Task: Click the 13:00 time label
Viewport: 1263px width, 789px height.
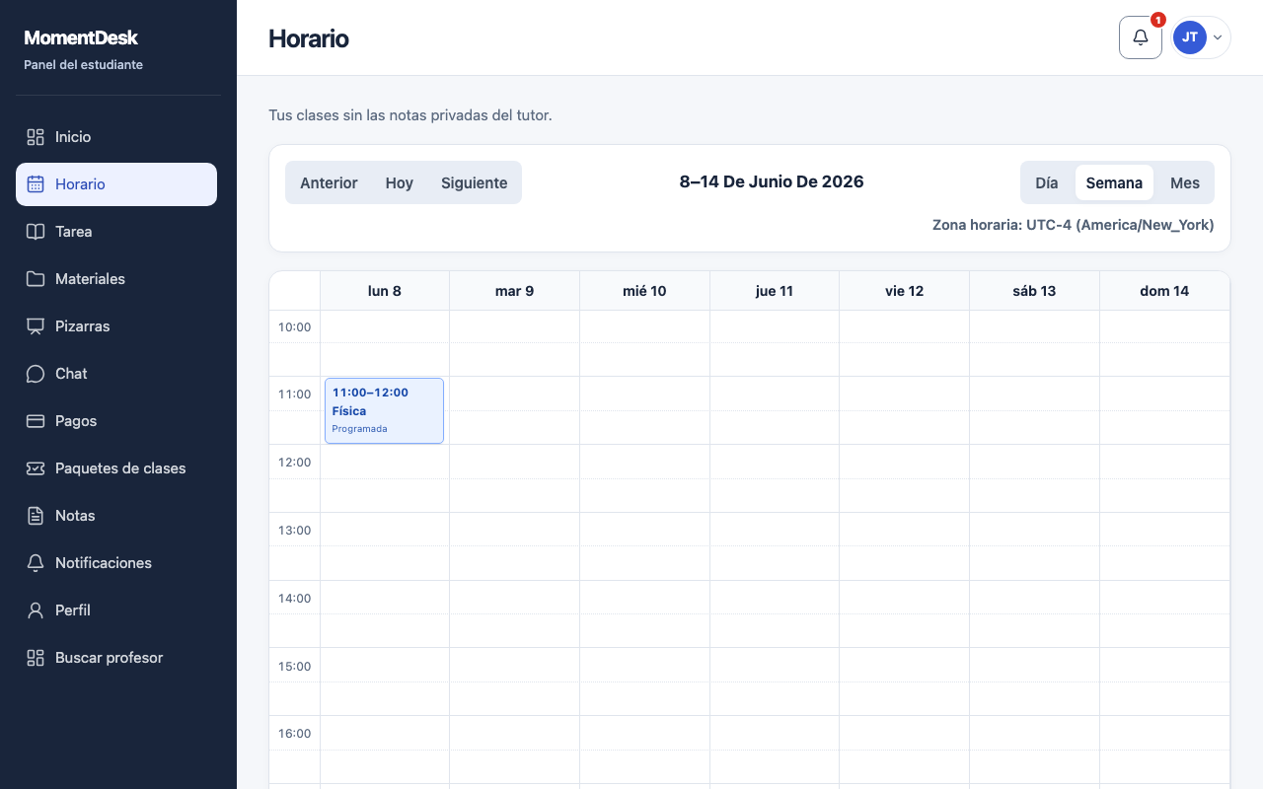Action: point(294,530)
